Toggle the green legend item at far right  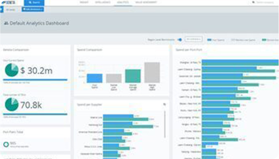coord(270,40)
